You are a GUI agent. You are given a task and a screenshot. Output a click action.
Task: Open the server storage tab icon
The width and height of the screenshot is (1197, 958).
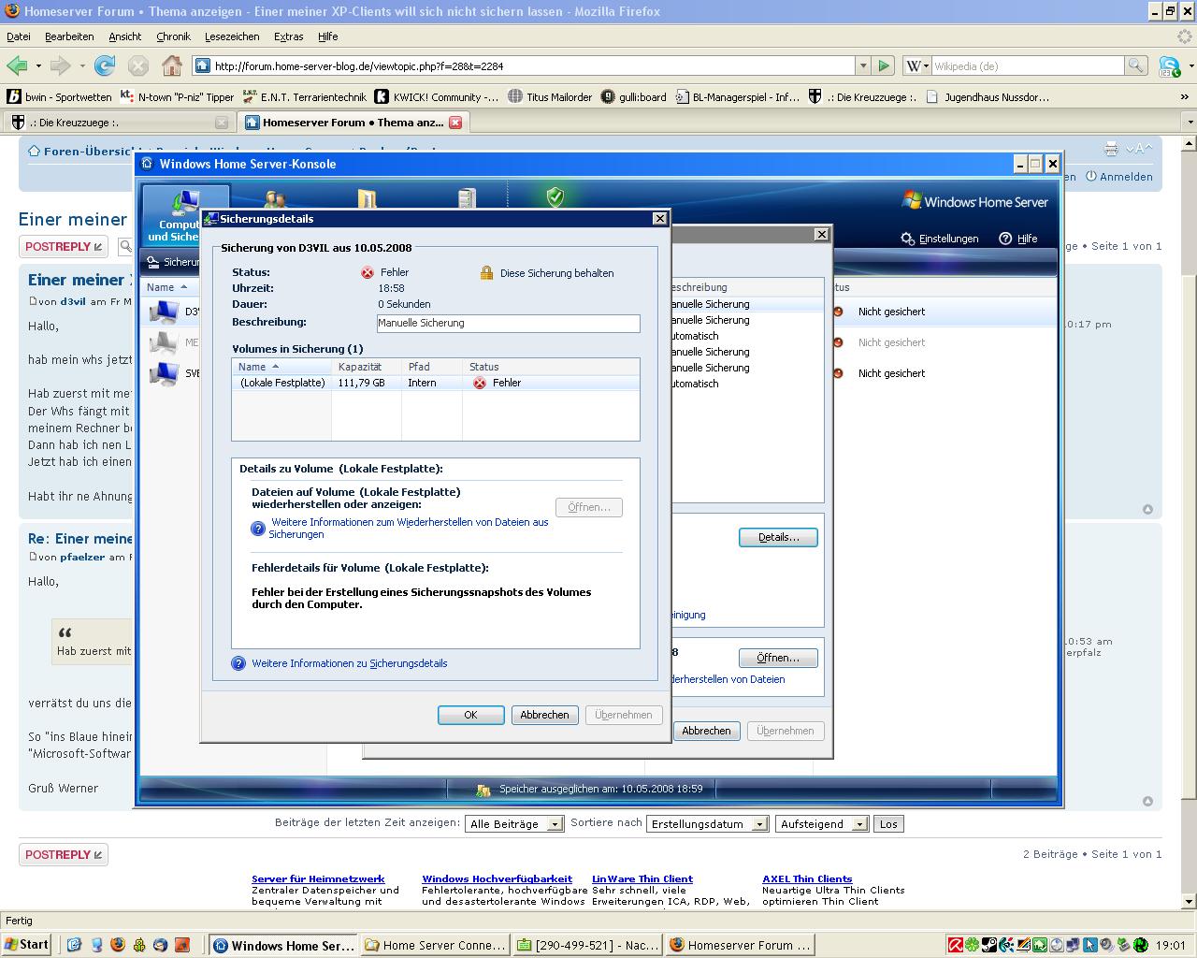click(467, 198)
